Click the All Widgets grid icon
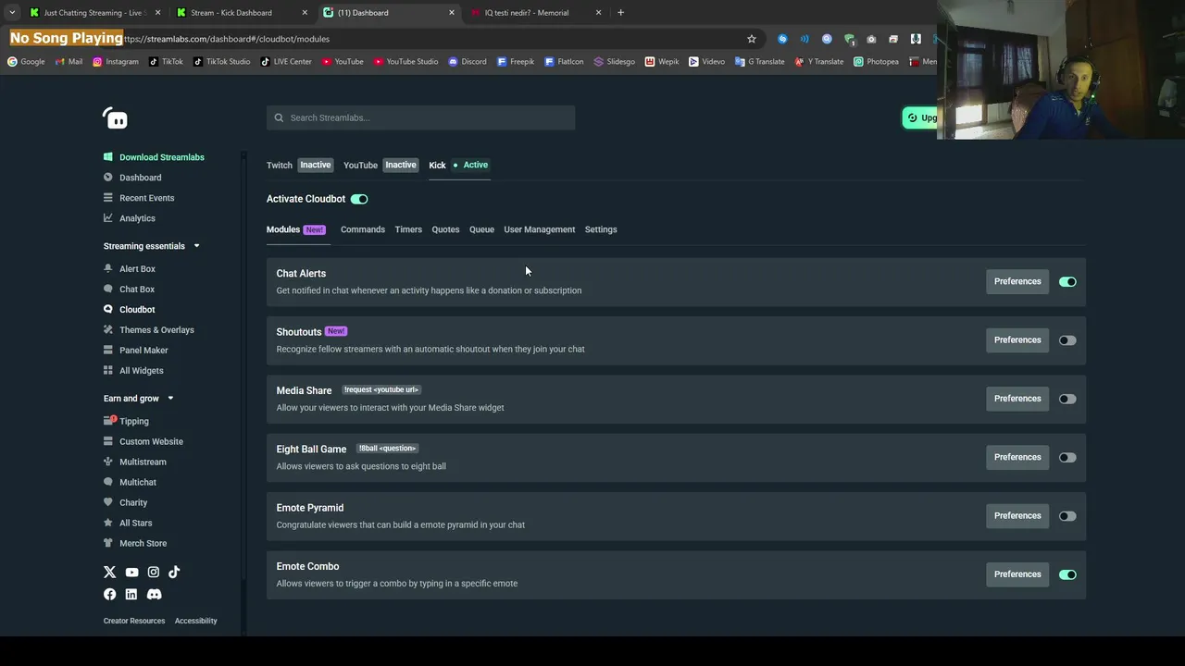The height and width of the screenshot is (666, 1185). click(108, 370)
